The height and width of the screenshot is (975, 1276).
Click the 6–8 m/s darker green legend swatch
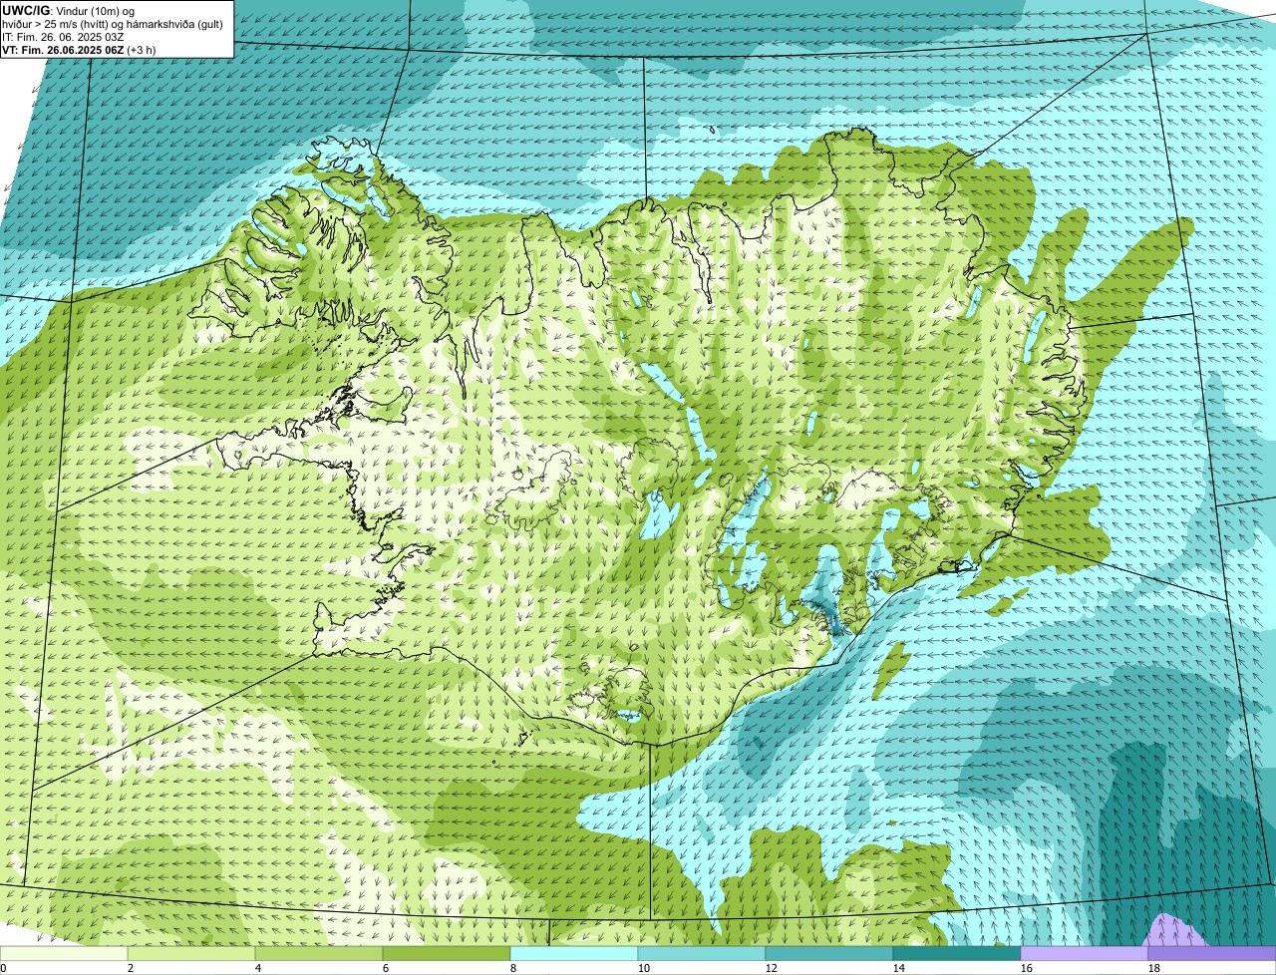click(x=447, y=953)
